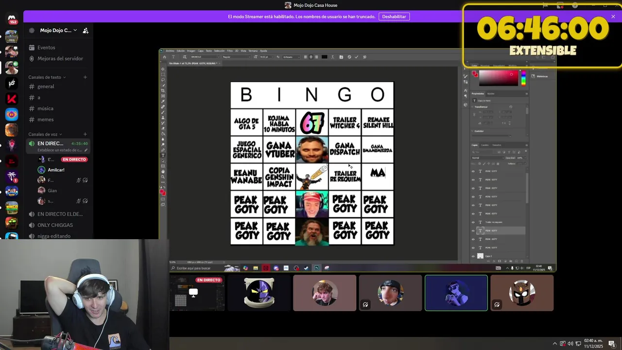
Task: Open Discord direct messages home icon
Action: pos(12,19)
